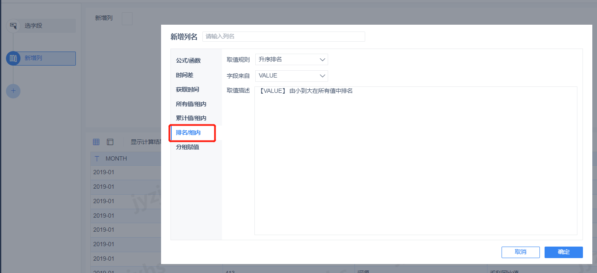
Task: Open the 字段来自 VALUE dropdown
Action: pos(291,76)
